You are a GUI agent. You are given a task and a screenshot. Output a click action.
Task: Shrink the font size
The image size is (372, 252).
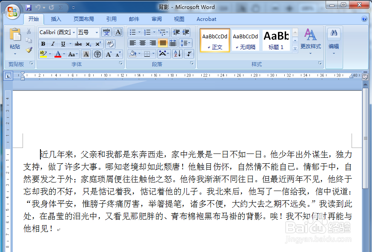pos(118,54)
